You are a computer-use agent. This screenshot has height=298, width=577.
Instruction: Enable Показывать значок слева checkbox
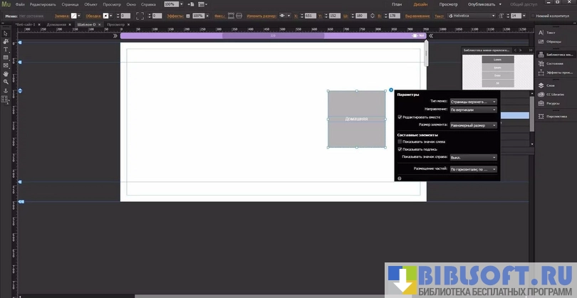pos(400,142)
